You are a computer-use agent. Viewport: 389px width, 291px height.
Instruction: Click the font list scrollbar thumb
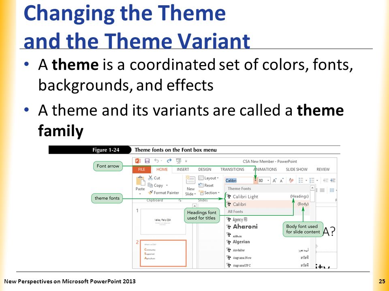click(x=312, y=196)
